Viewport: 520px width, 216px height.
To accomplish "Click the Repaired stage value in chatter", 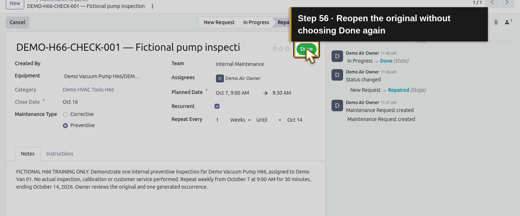I will click(x=398, y=90).
